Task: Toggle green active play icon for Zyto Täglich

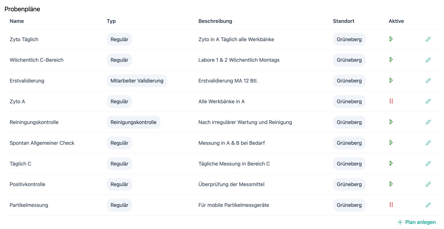Action: (391, 39)
